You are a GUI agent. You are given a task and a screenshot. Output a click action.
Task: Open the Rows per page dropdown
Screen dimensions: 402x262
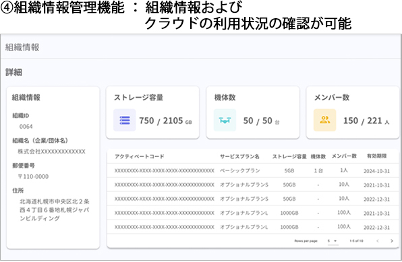(333, 241)
